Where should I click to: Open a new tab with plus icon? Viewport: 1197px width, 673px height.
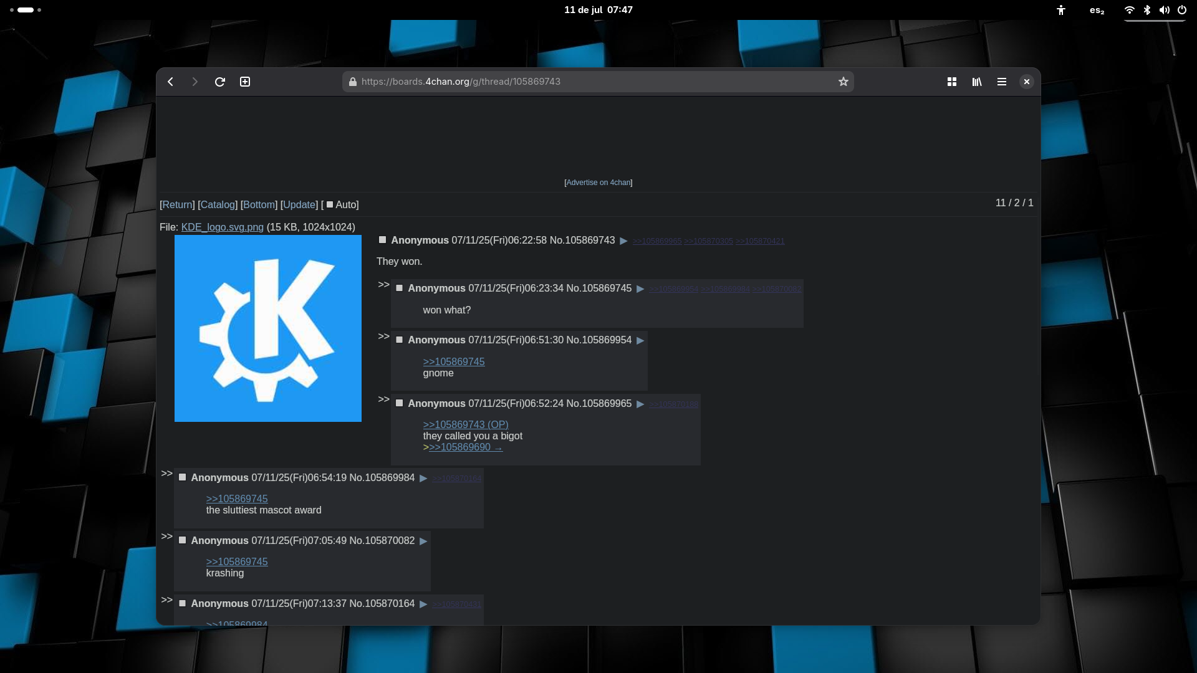(245, 82)
